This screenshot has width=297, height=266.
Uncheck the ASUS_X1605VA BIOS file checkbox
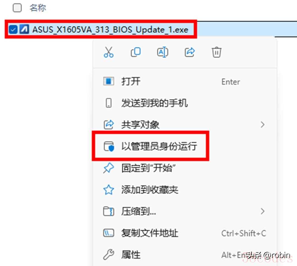13,29
